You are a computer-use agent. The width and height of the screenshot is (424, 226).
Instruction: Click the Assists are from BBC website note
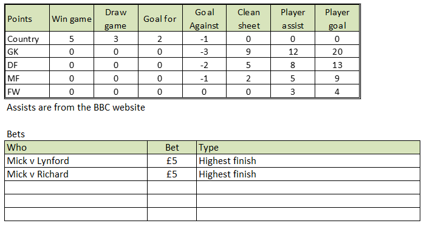click(76, 108)
